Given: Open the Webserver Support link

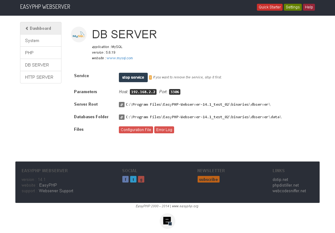Looking at the screenshot, I should point(56,191).
